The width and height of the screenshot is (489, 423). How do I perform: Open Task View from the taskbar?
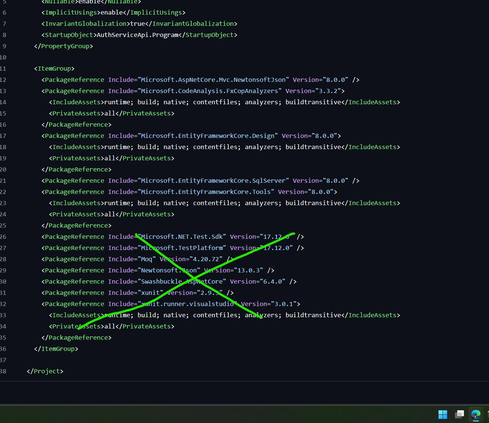pos(459,414)
